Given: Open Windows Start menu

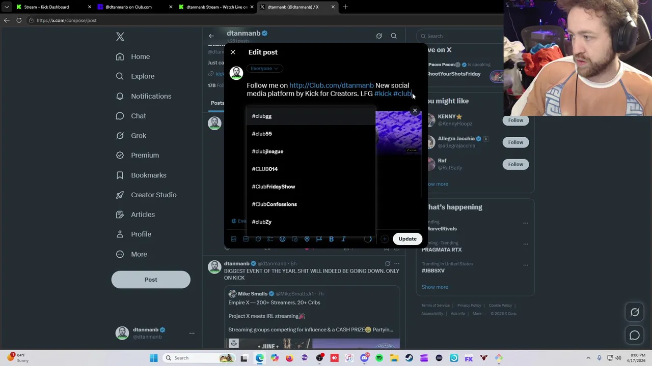Looking at the screenshot, I should coord(153,358).
